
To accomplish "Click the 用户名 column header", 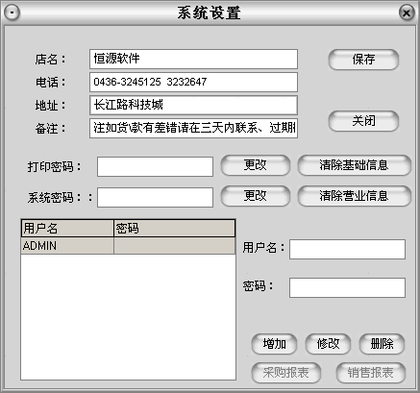I will pyautogui.click(x=67, y=229).
